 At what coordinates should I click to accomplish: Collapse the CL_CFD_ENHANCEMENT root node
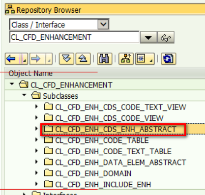coord(12,84)
